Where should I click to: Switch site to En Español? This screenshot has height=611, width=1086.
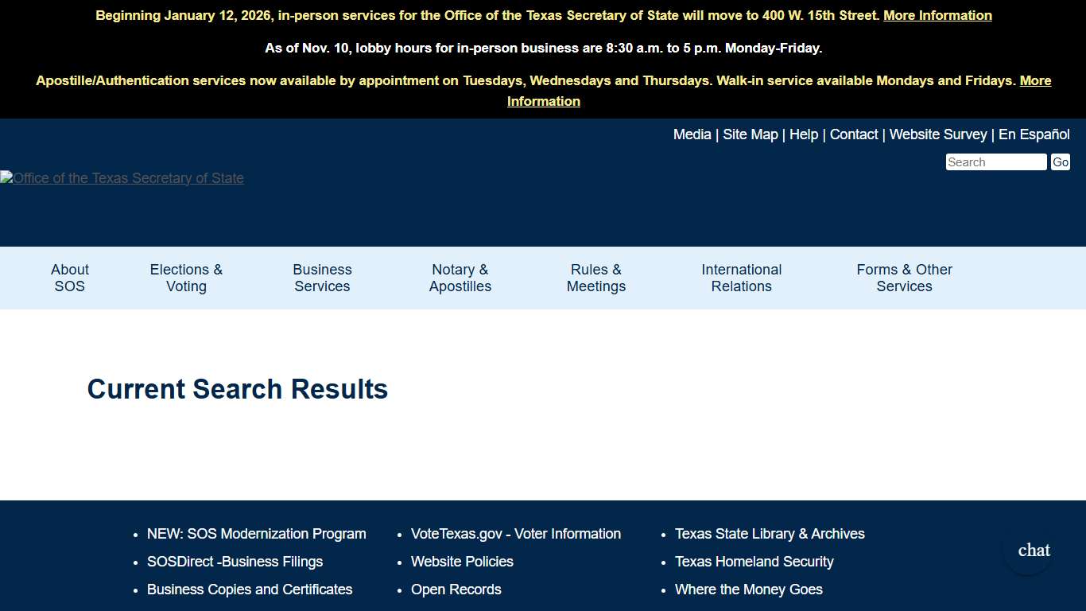pyautogui.click(x=1034, y=134)
